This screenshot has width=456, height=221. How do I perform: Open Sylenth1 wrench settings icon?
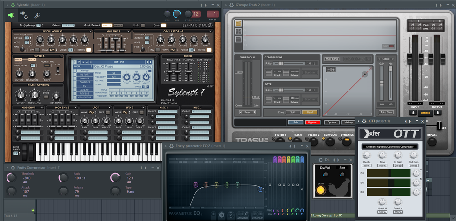point(37,15)
